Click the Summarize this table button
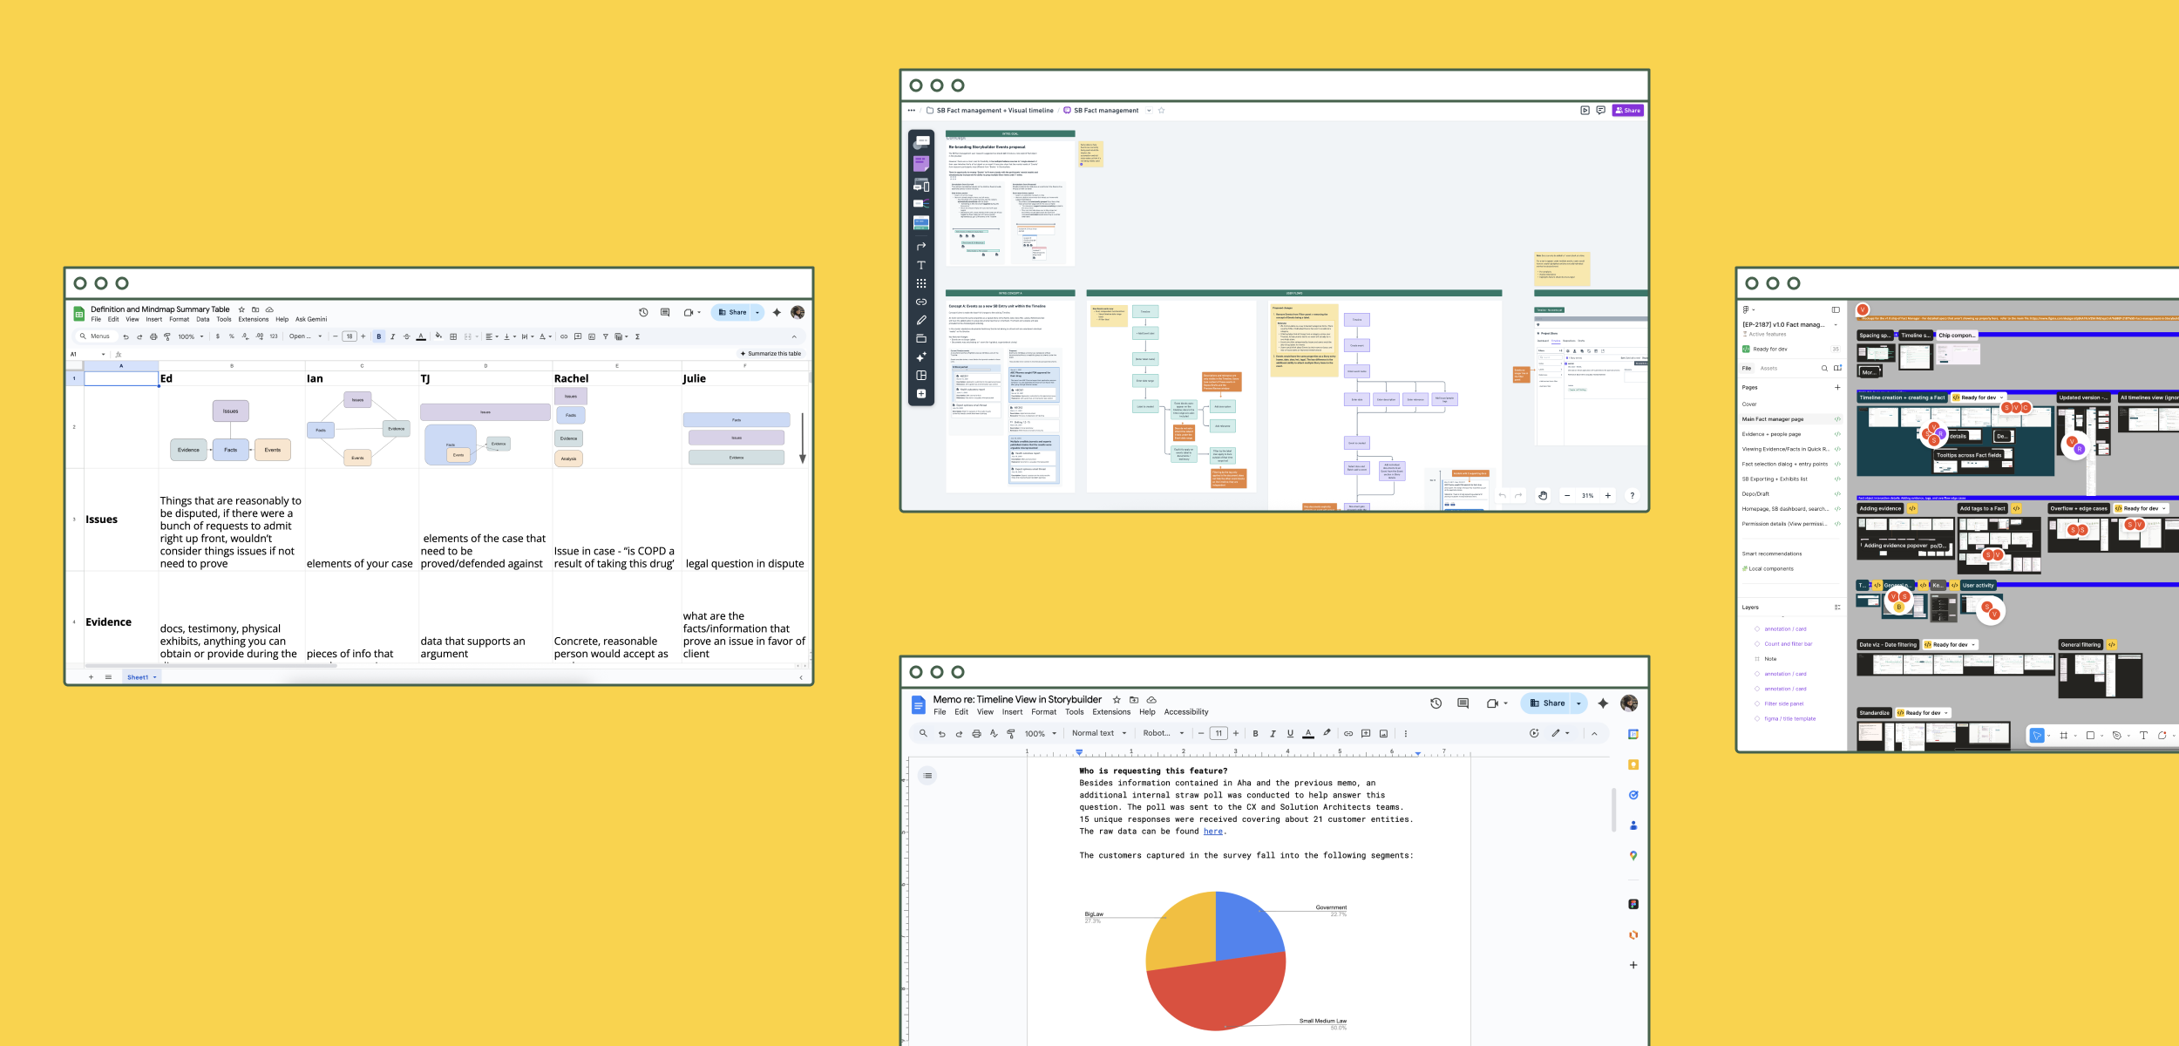Viewport: 2179px width, 1046px height. [770, 354]
